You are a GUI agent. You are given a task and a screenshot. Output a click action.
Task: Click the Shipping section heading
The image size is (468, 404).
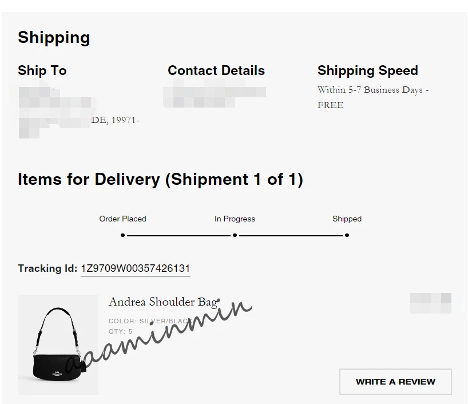[x=54, y=38]
